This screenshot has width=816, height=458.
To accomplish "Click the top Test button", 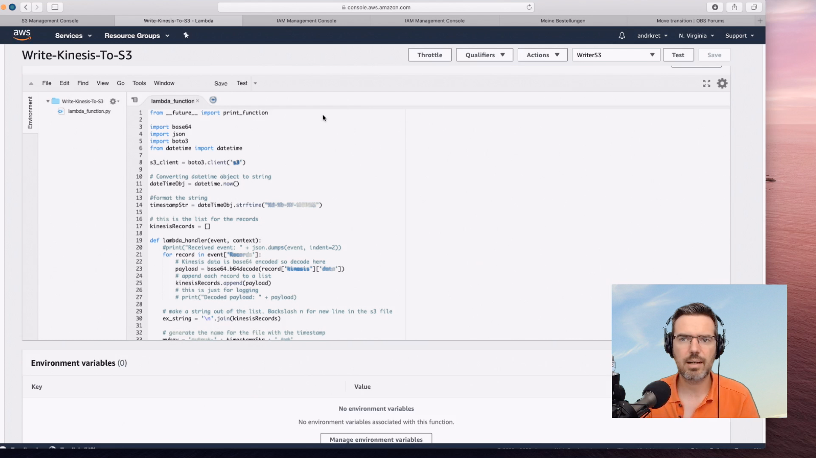I will pos(678,55).
